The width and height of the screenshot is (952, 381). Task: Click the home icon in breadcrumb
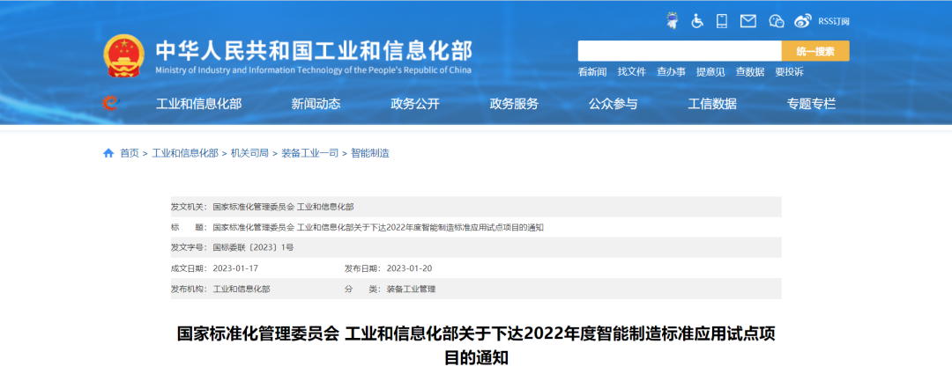(108, 153)
